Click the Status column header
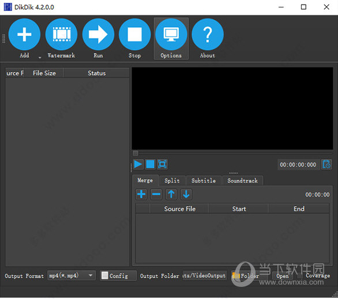This screenshot has height=299, width=338. click(x=96, y=73)
